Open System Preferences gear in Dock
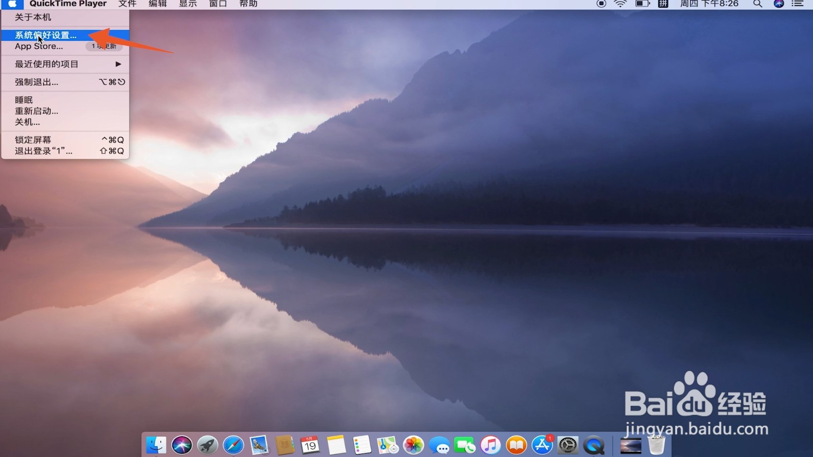 [x=568, y=445]
